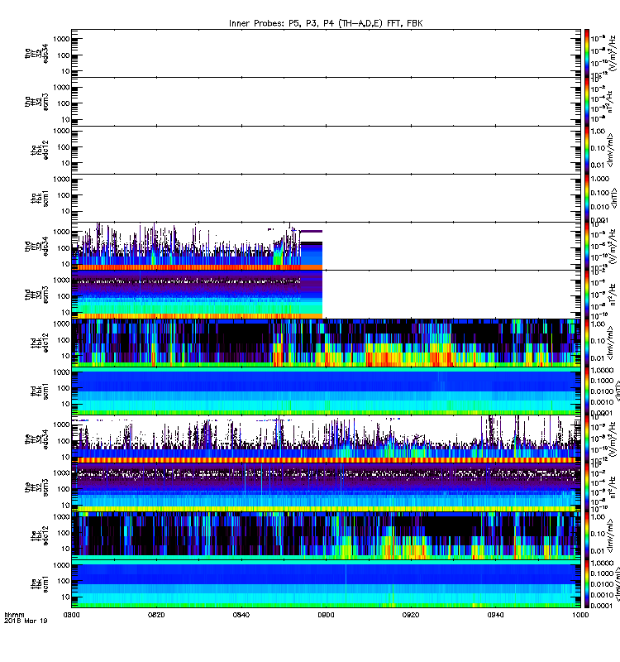
Task: Click the the fbk scm1 panel label
Action: click(40, 583)
